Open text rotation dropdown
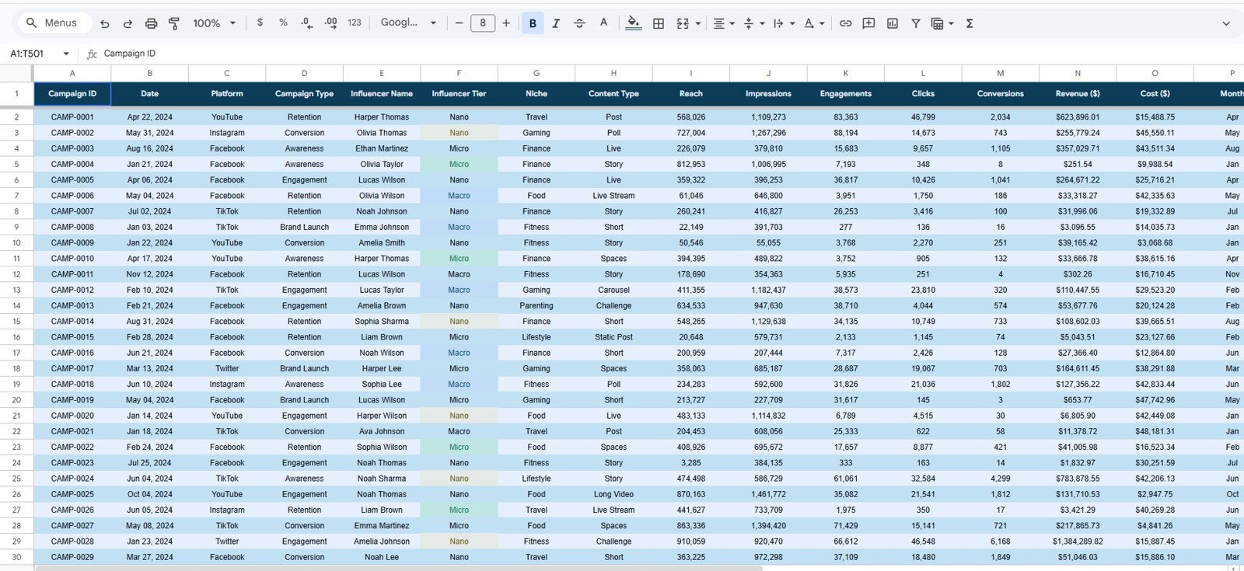 tap(814, 23)
